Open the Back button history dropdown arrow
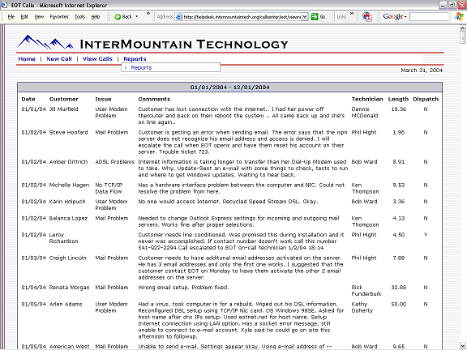Screen dimensions: 467x350 pos(137,17)
